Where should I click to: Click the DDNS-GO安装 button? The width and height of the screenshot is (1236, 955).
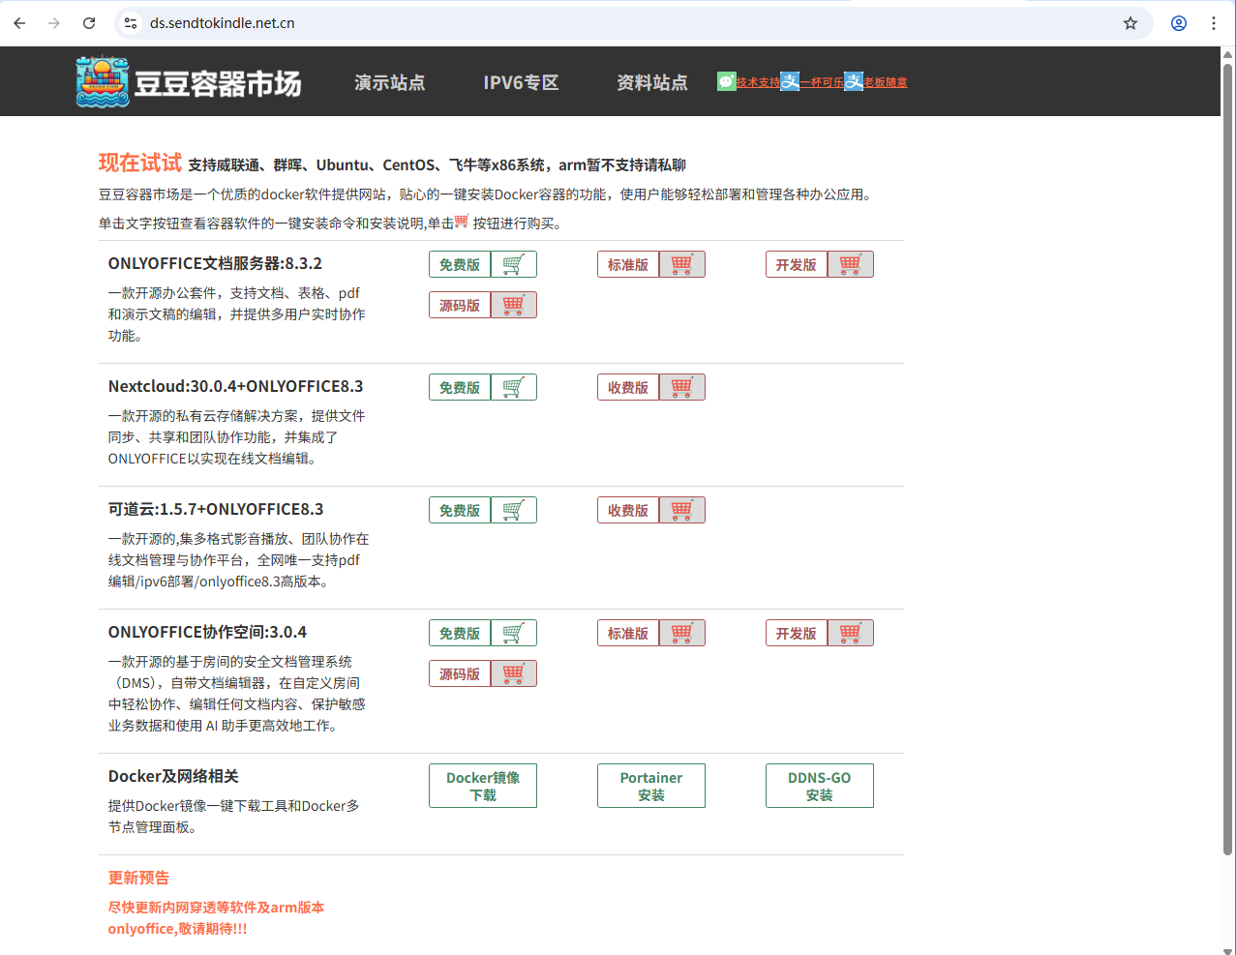coord(820,786)
